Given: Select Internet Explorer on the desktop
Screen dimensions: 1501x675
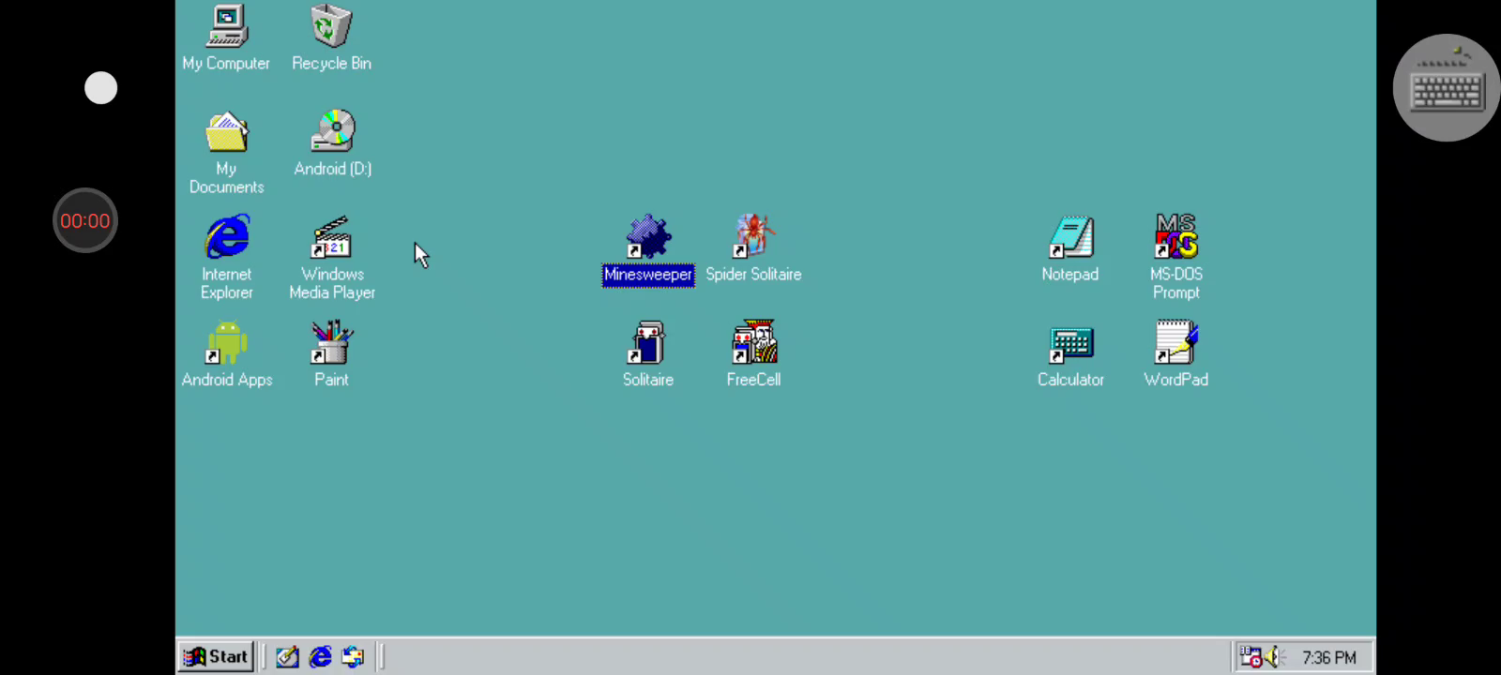Looking at the screenshot, I should coord(226,238).
